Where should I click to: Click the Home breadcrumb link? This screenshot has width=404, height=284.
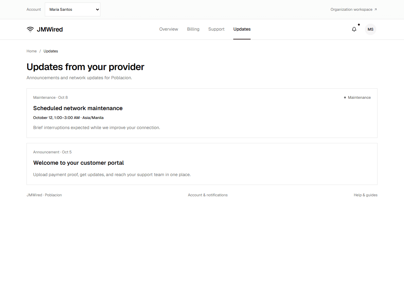[x=32, y=51]
